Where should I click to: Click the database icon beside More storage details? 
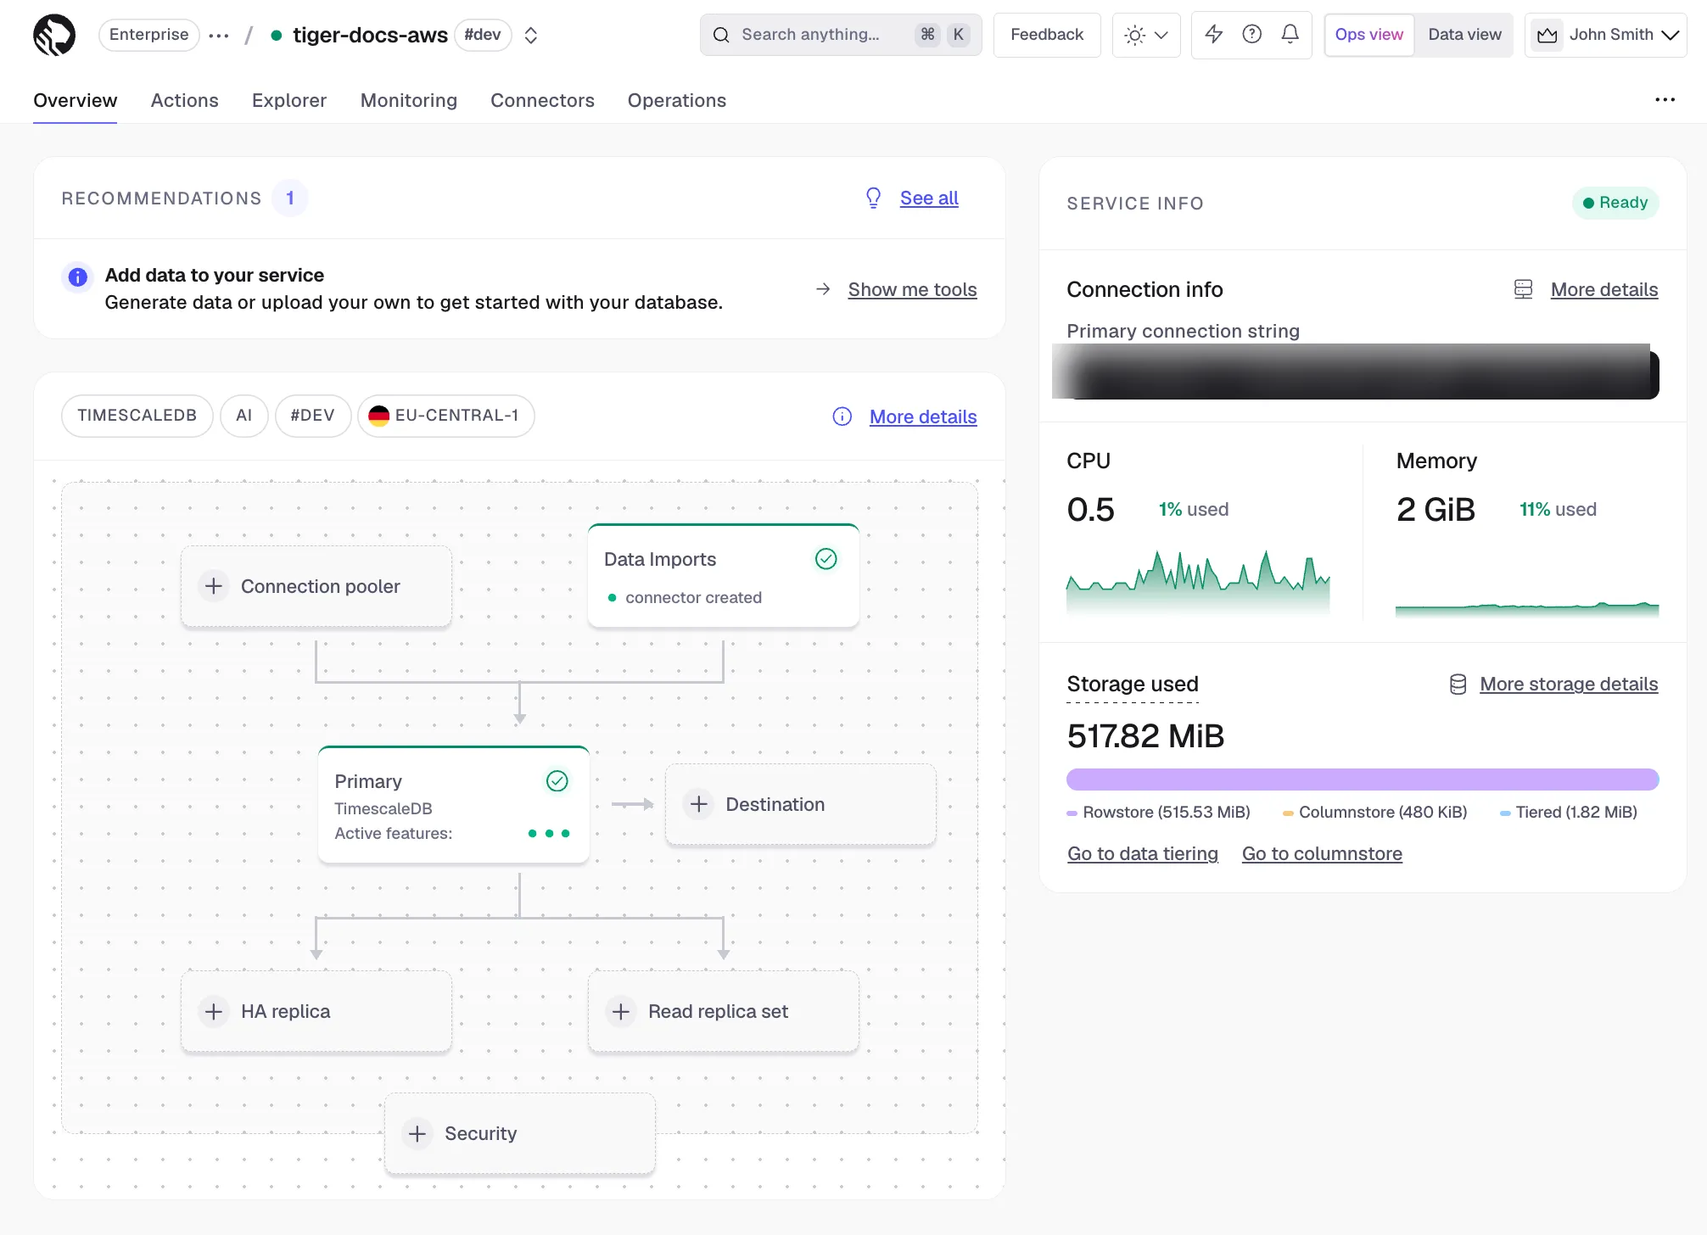[1458, 684]
